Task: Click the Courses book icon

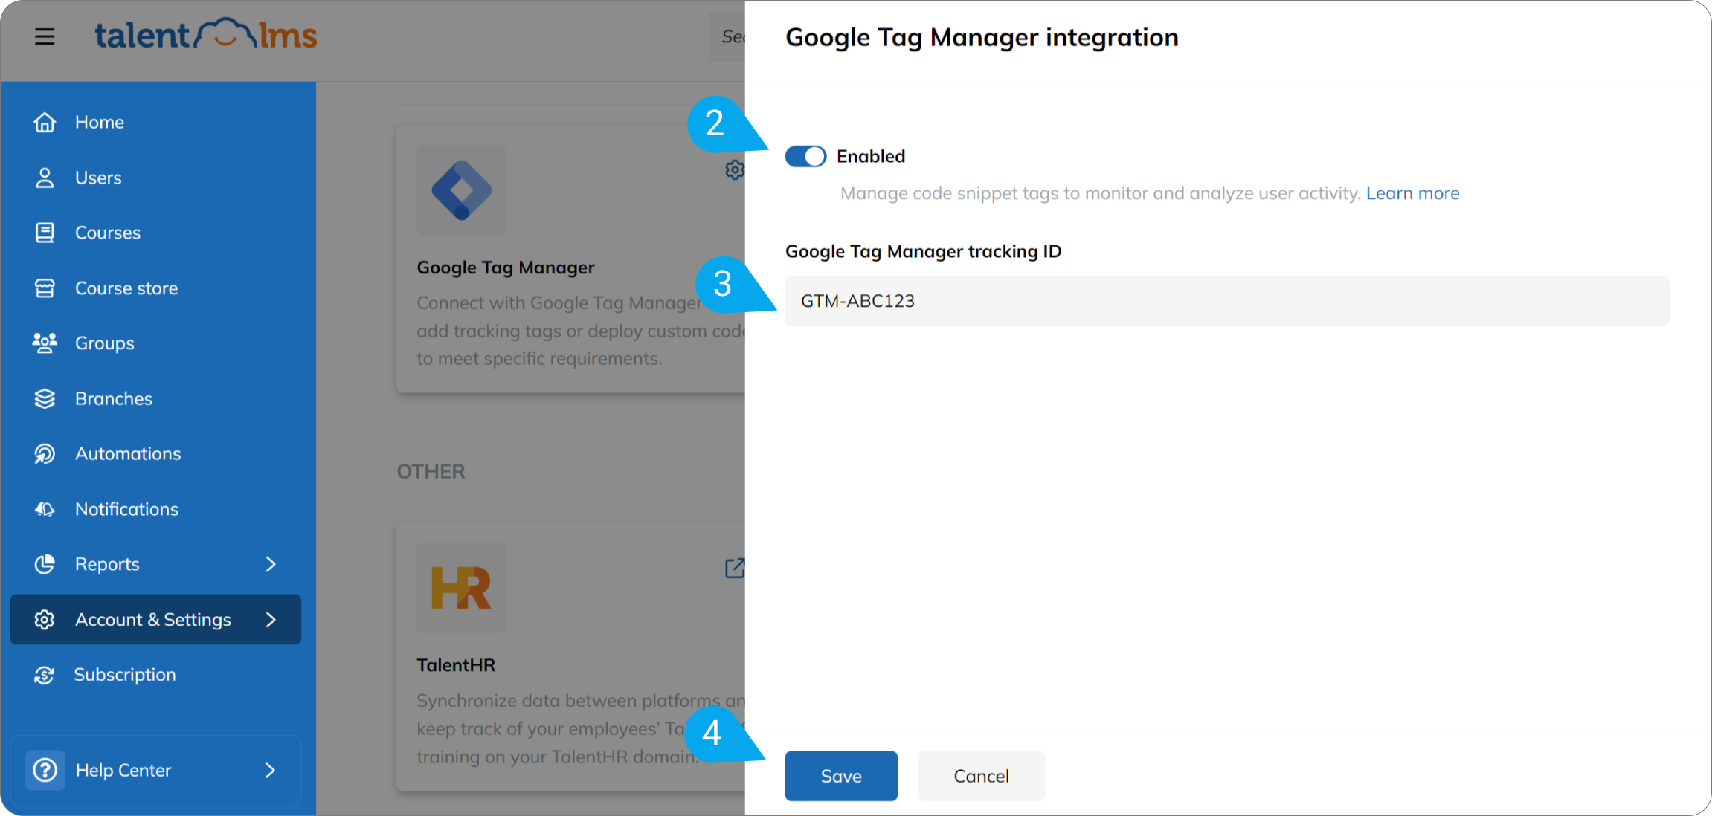Action: click(45, 233)
